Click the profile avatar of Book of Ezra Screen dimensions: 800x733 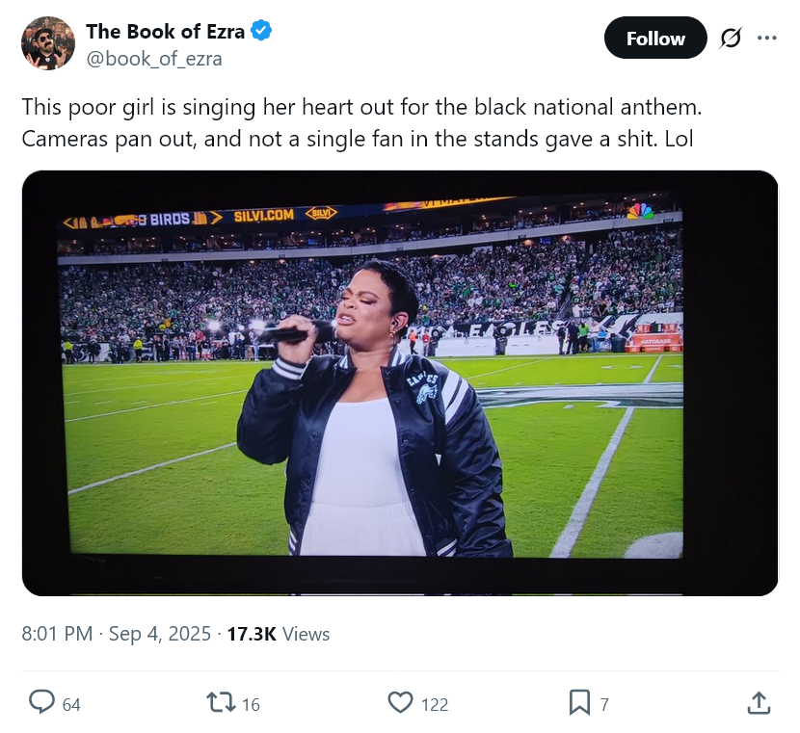tap(47, 43)
